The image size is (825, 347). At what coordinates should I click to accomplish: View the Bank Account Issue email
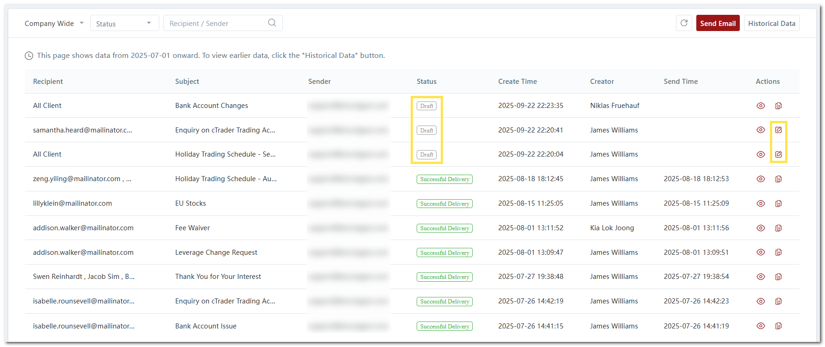click(761, 326)
